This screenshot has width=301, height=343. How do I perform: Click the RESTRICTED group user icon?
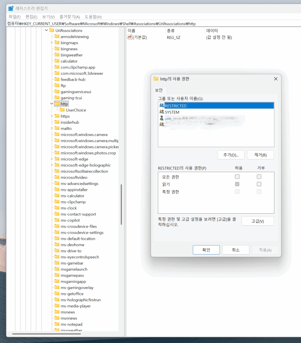(162, 106)
